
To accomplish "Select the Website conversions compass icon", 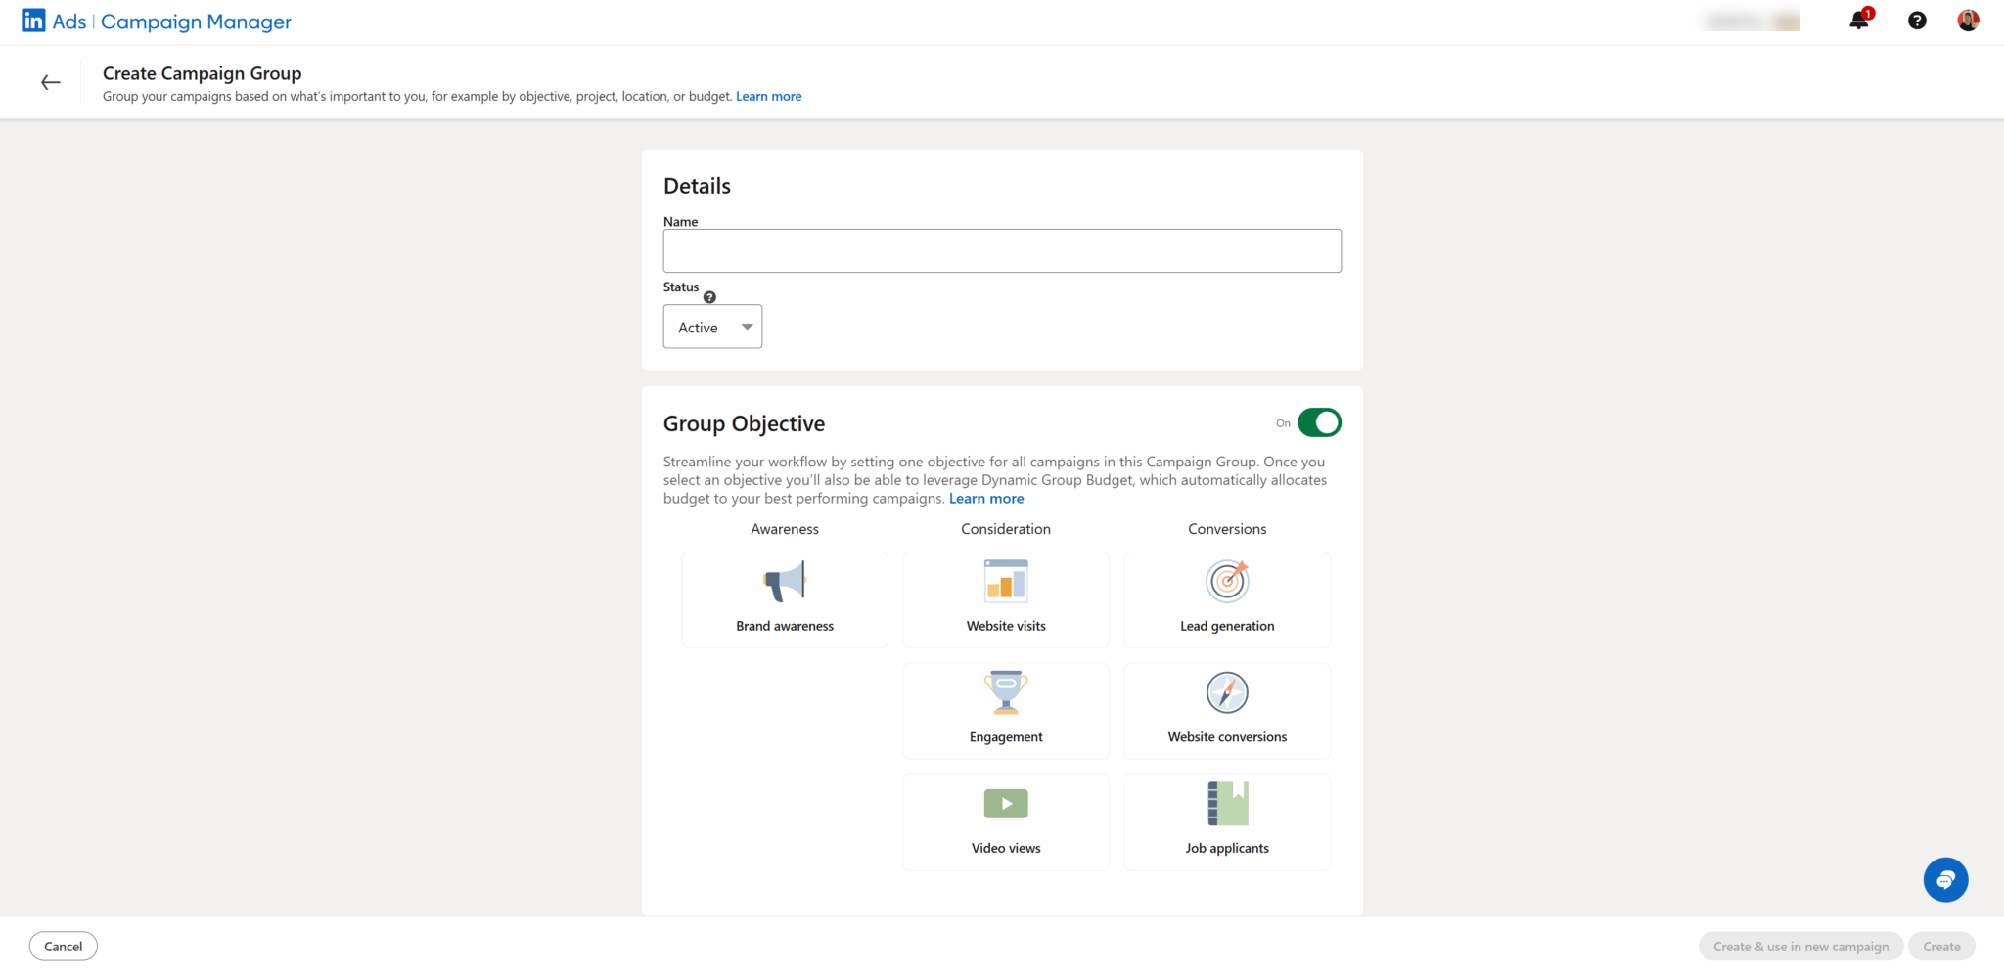I will 1227,692.
